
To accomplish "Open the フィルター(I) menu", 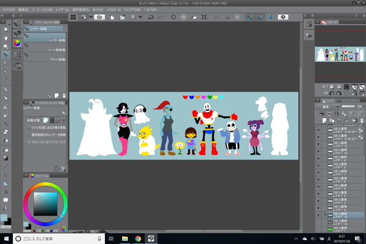I will 114,10.
